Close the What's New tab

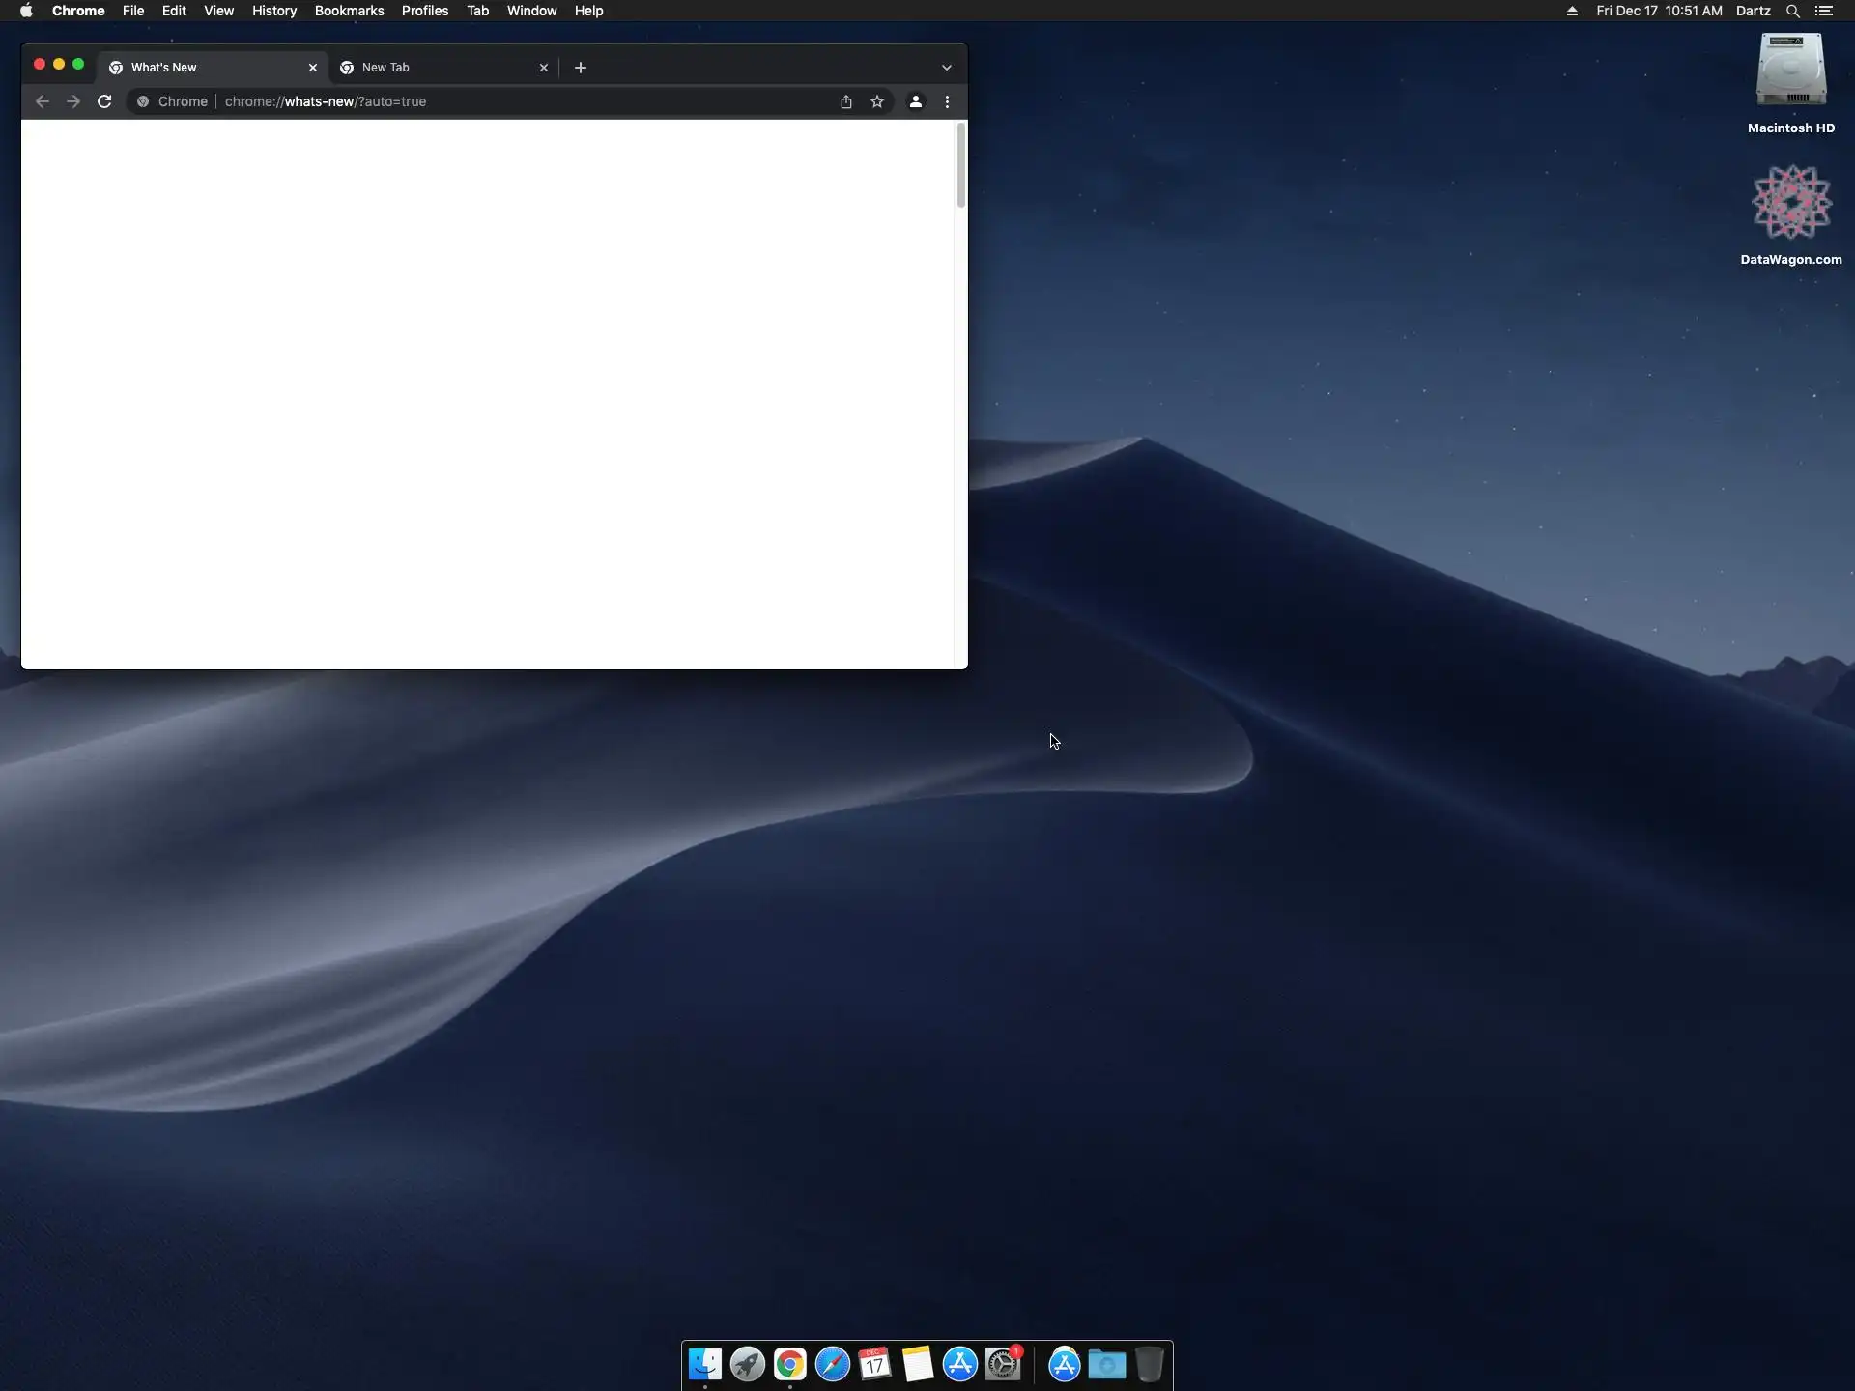tap(313, 68)
